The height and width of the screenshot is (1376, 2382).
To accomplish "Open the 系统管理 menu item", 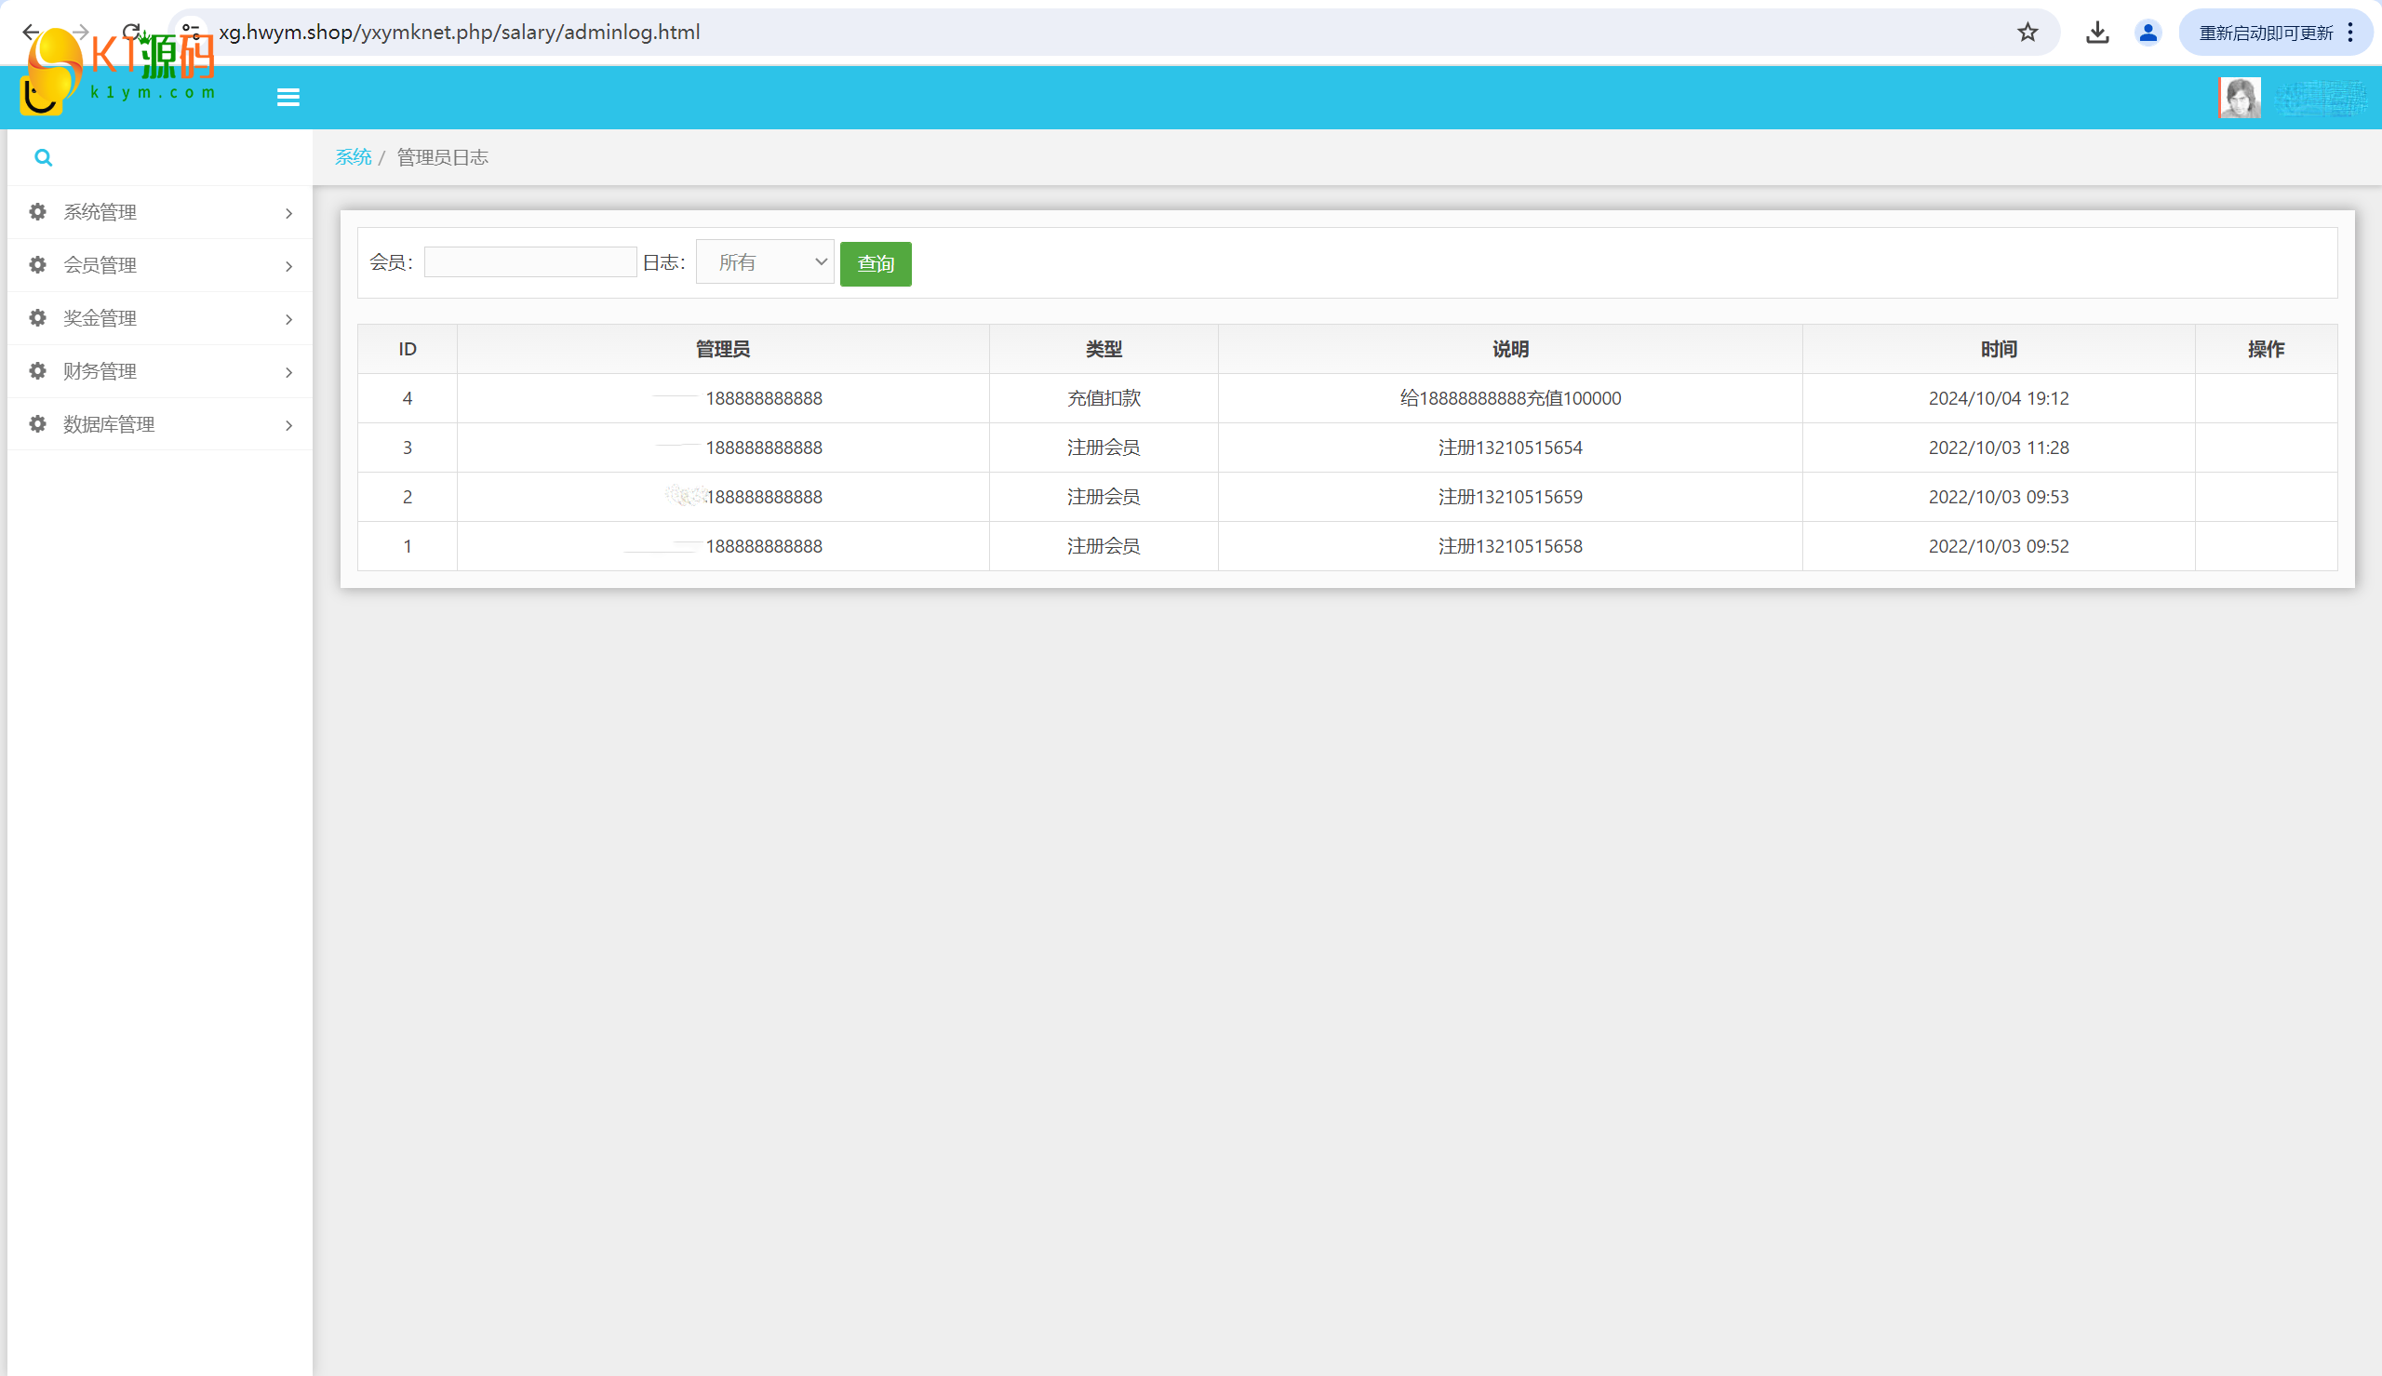I will click(x=100, y=212).
